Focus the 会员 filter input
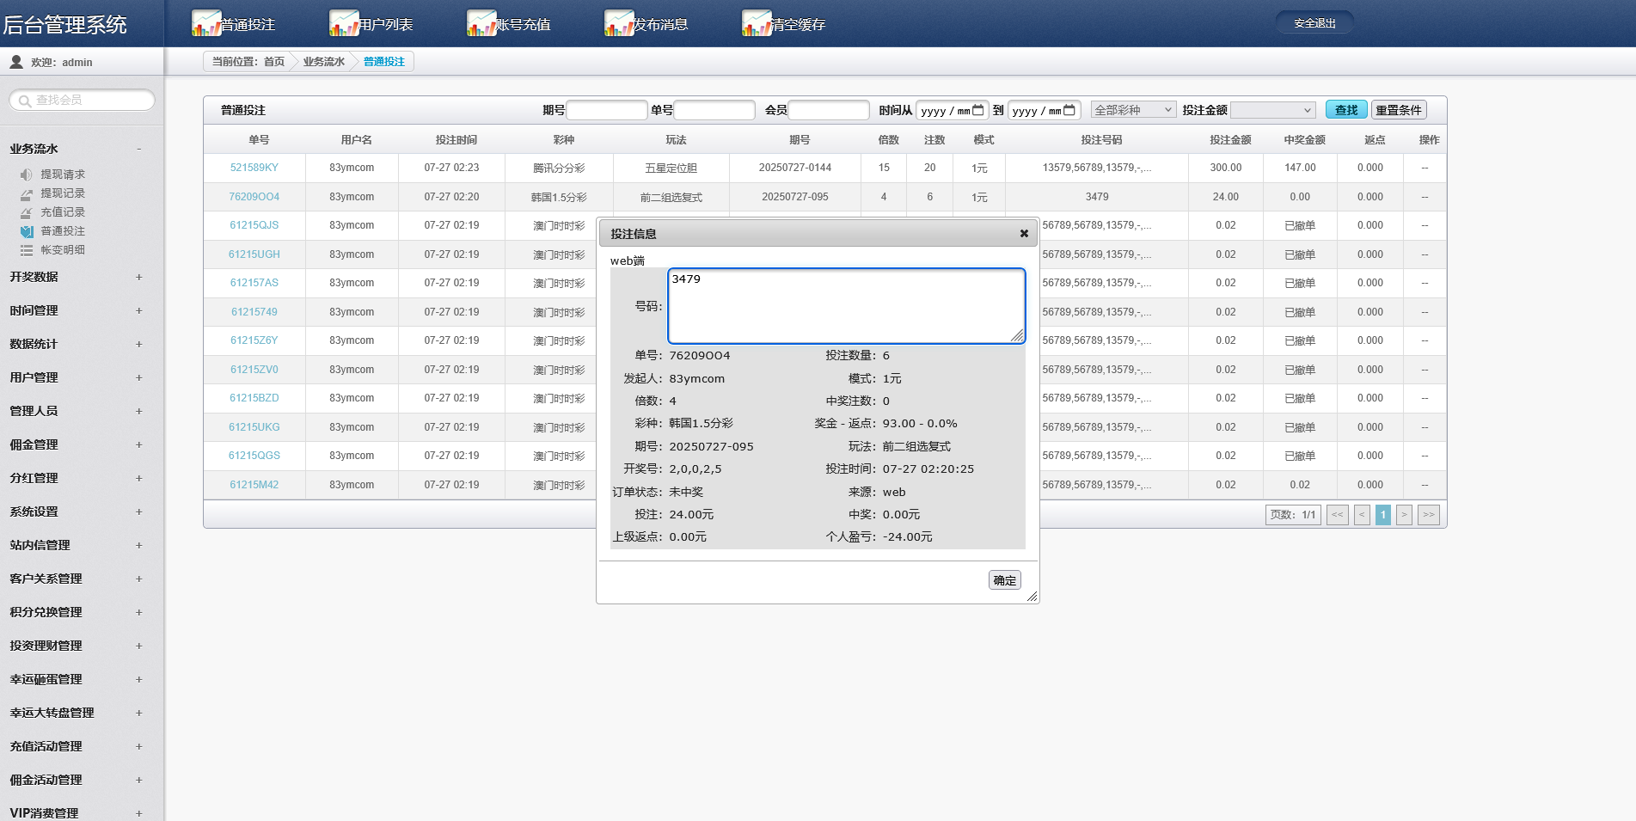 coord(829,110)
